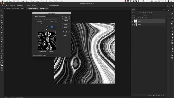Screen dimensions: 174x98
Task: Select the Eraser tool
Action: click(x=2, y=37)
